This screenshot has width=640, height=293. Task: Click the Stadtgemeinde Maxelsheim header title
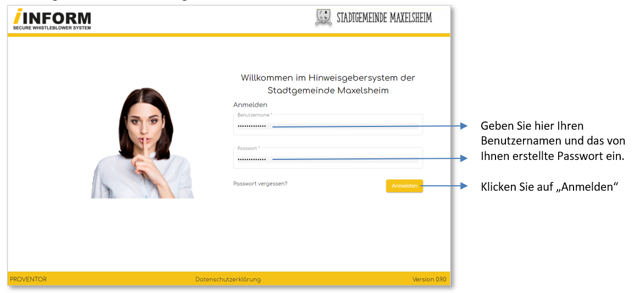384,18
